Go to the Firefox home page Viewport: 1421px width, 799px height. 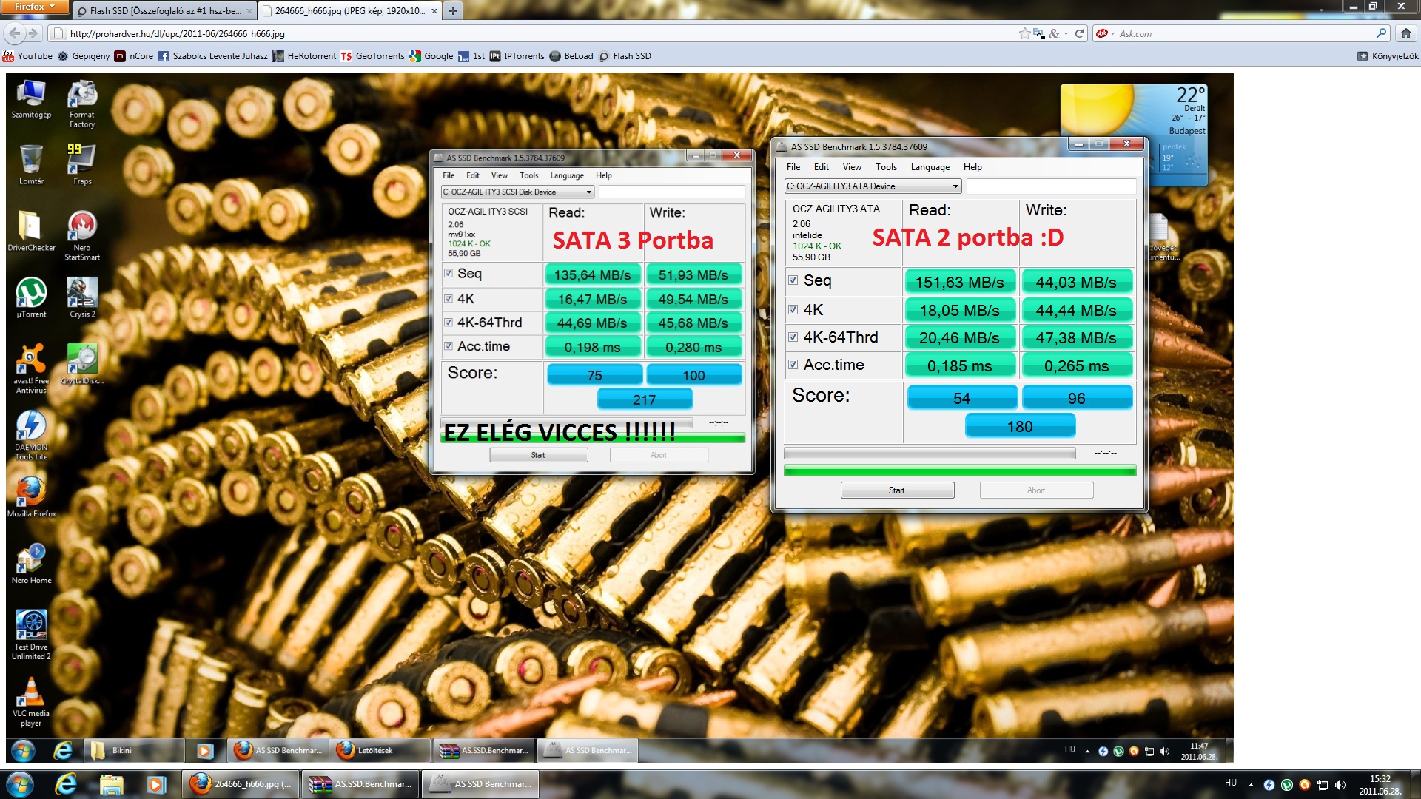click(x=1405, y=33)
